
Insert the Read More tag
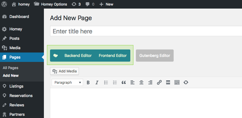pos(168,83)
